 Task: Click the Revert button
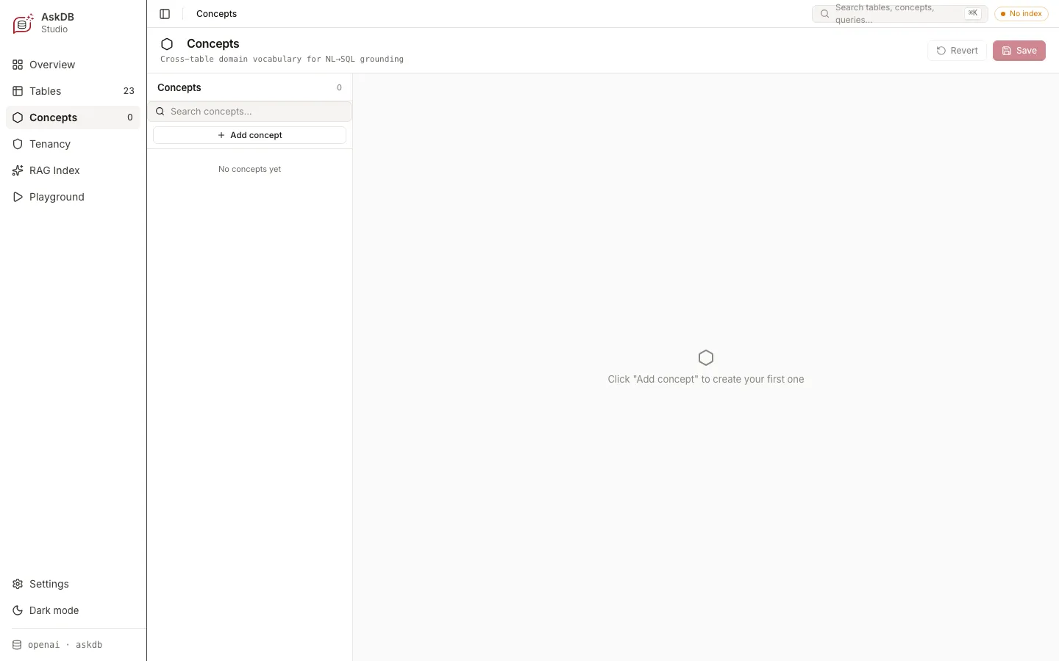tap(957, 51)
